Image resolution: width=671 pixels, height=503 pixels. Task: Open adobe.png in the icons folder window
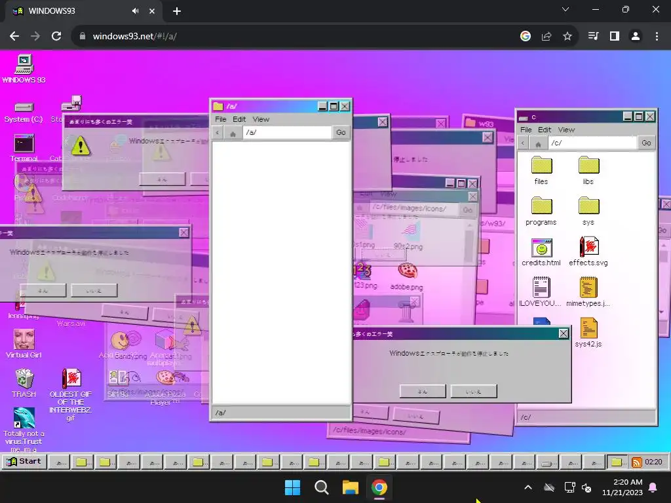pyautogui.click(x=406, y=277)
